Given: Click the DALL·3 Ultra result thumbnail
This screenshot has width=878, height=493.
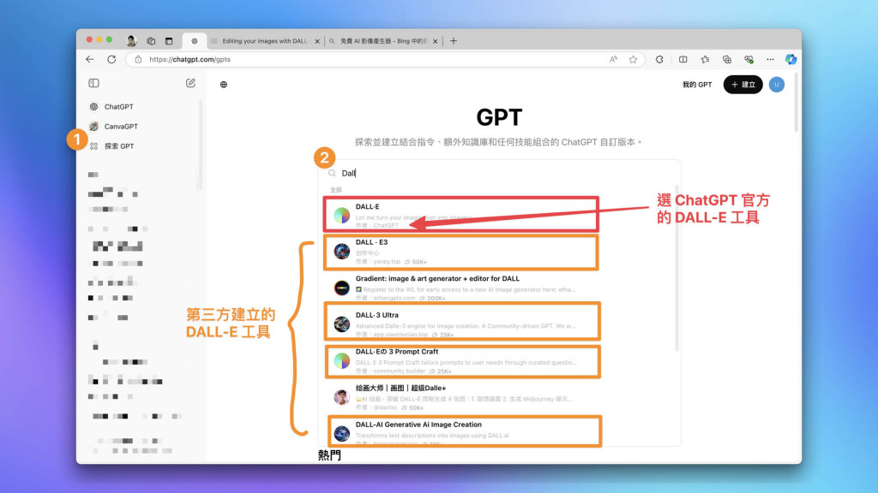Looking at the screenshot, I should (341, 324).
